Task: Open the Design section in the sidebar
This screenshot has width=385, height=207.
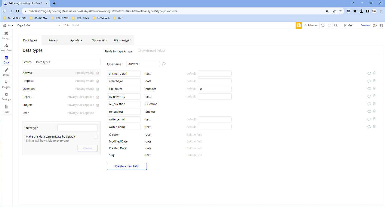Action: [6, 35]
